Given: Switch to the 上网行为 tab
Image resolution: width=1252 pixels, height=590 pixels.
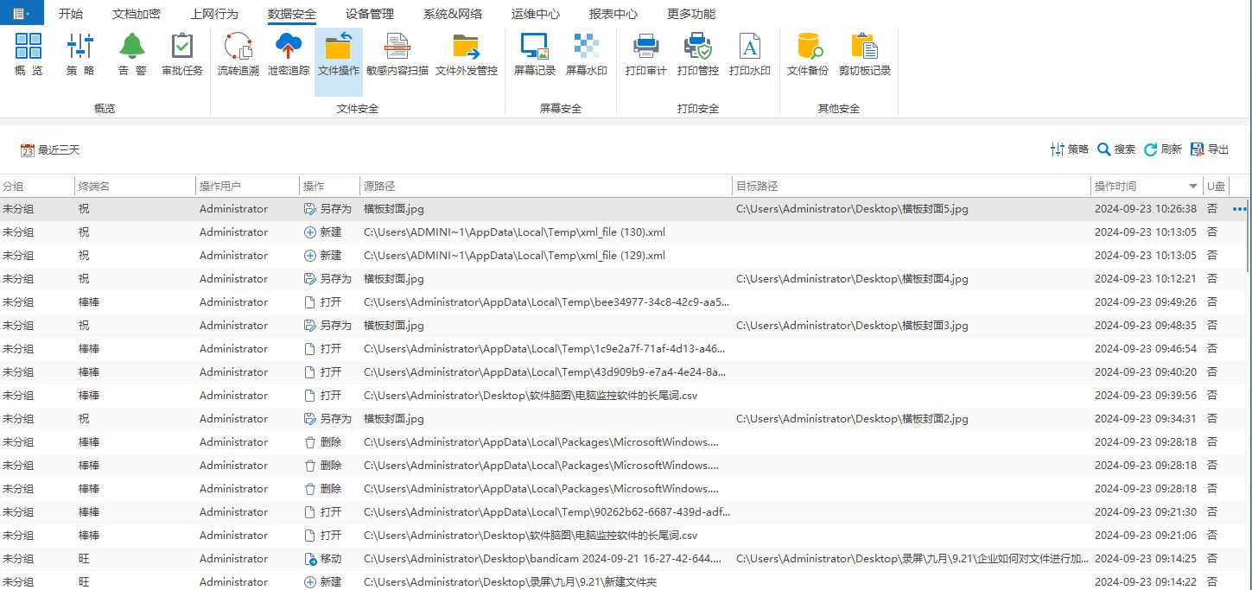Looking at the screenshot, I should coord(214,14).
